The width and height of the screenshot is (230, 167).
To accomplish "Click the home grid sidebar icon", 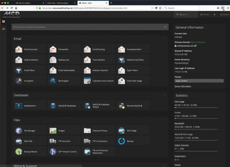I will [x=4, y=22].
